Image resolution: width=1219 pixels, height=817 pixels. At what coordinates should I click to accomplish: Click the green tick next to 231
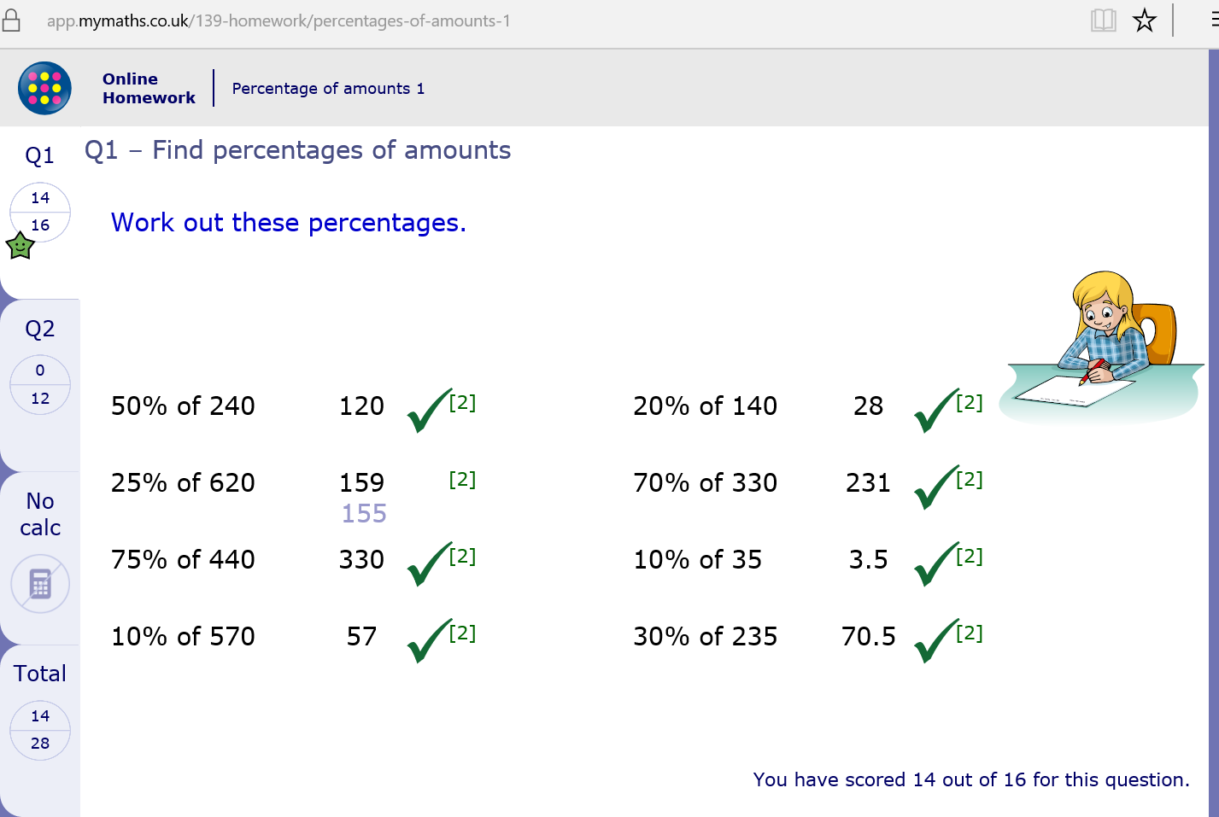[x=936, y=487]
